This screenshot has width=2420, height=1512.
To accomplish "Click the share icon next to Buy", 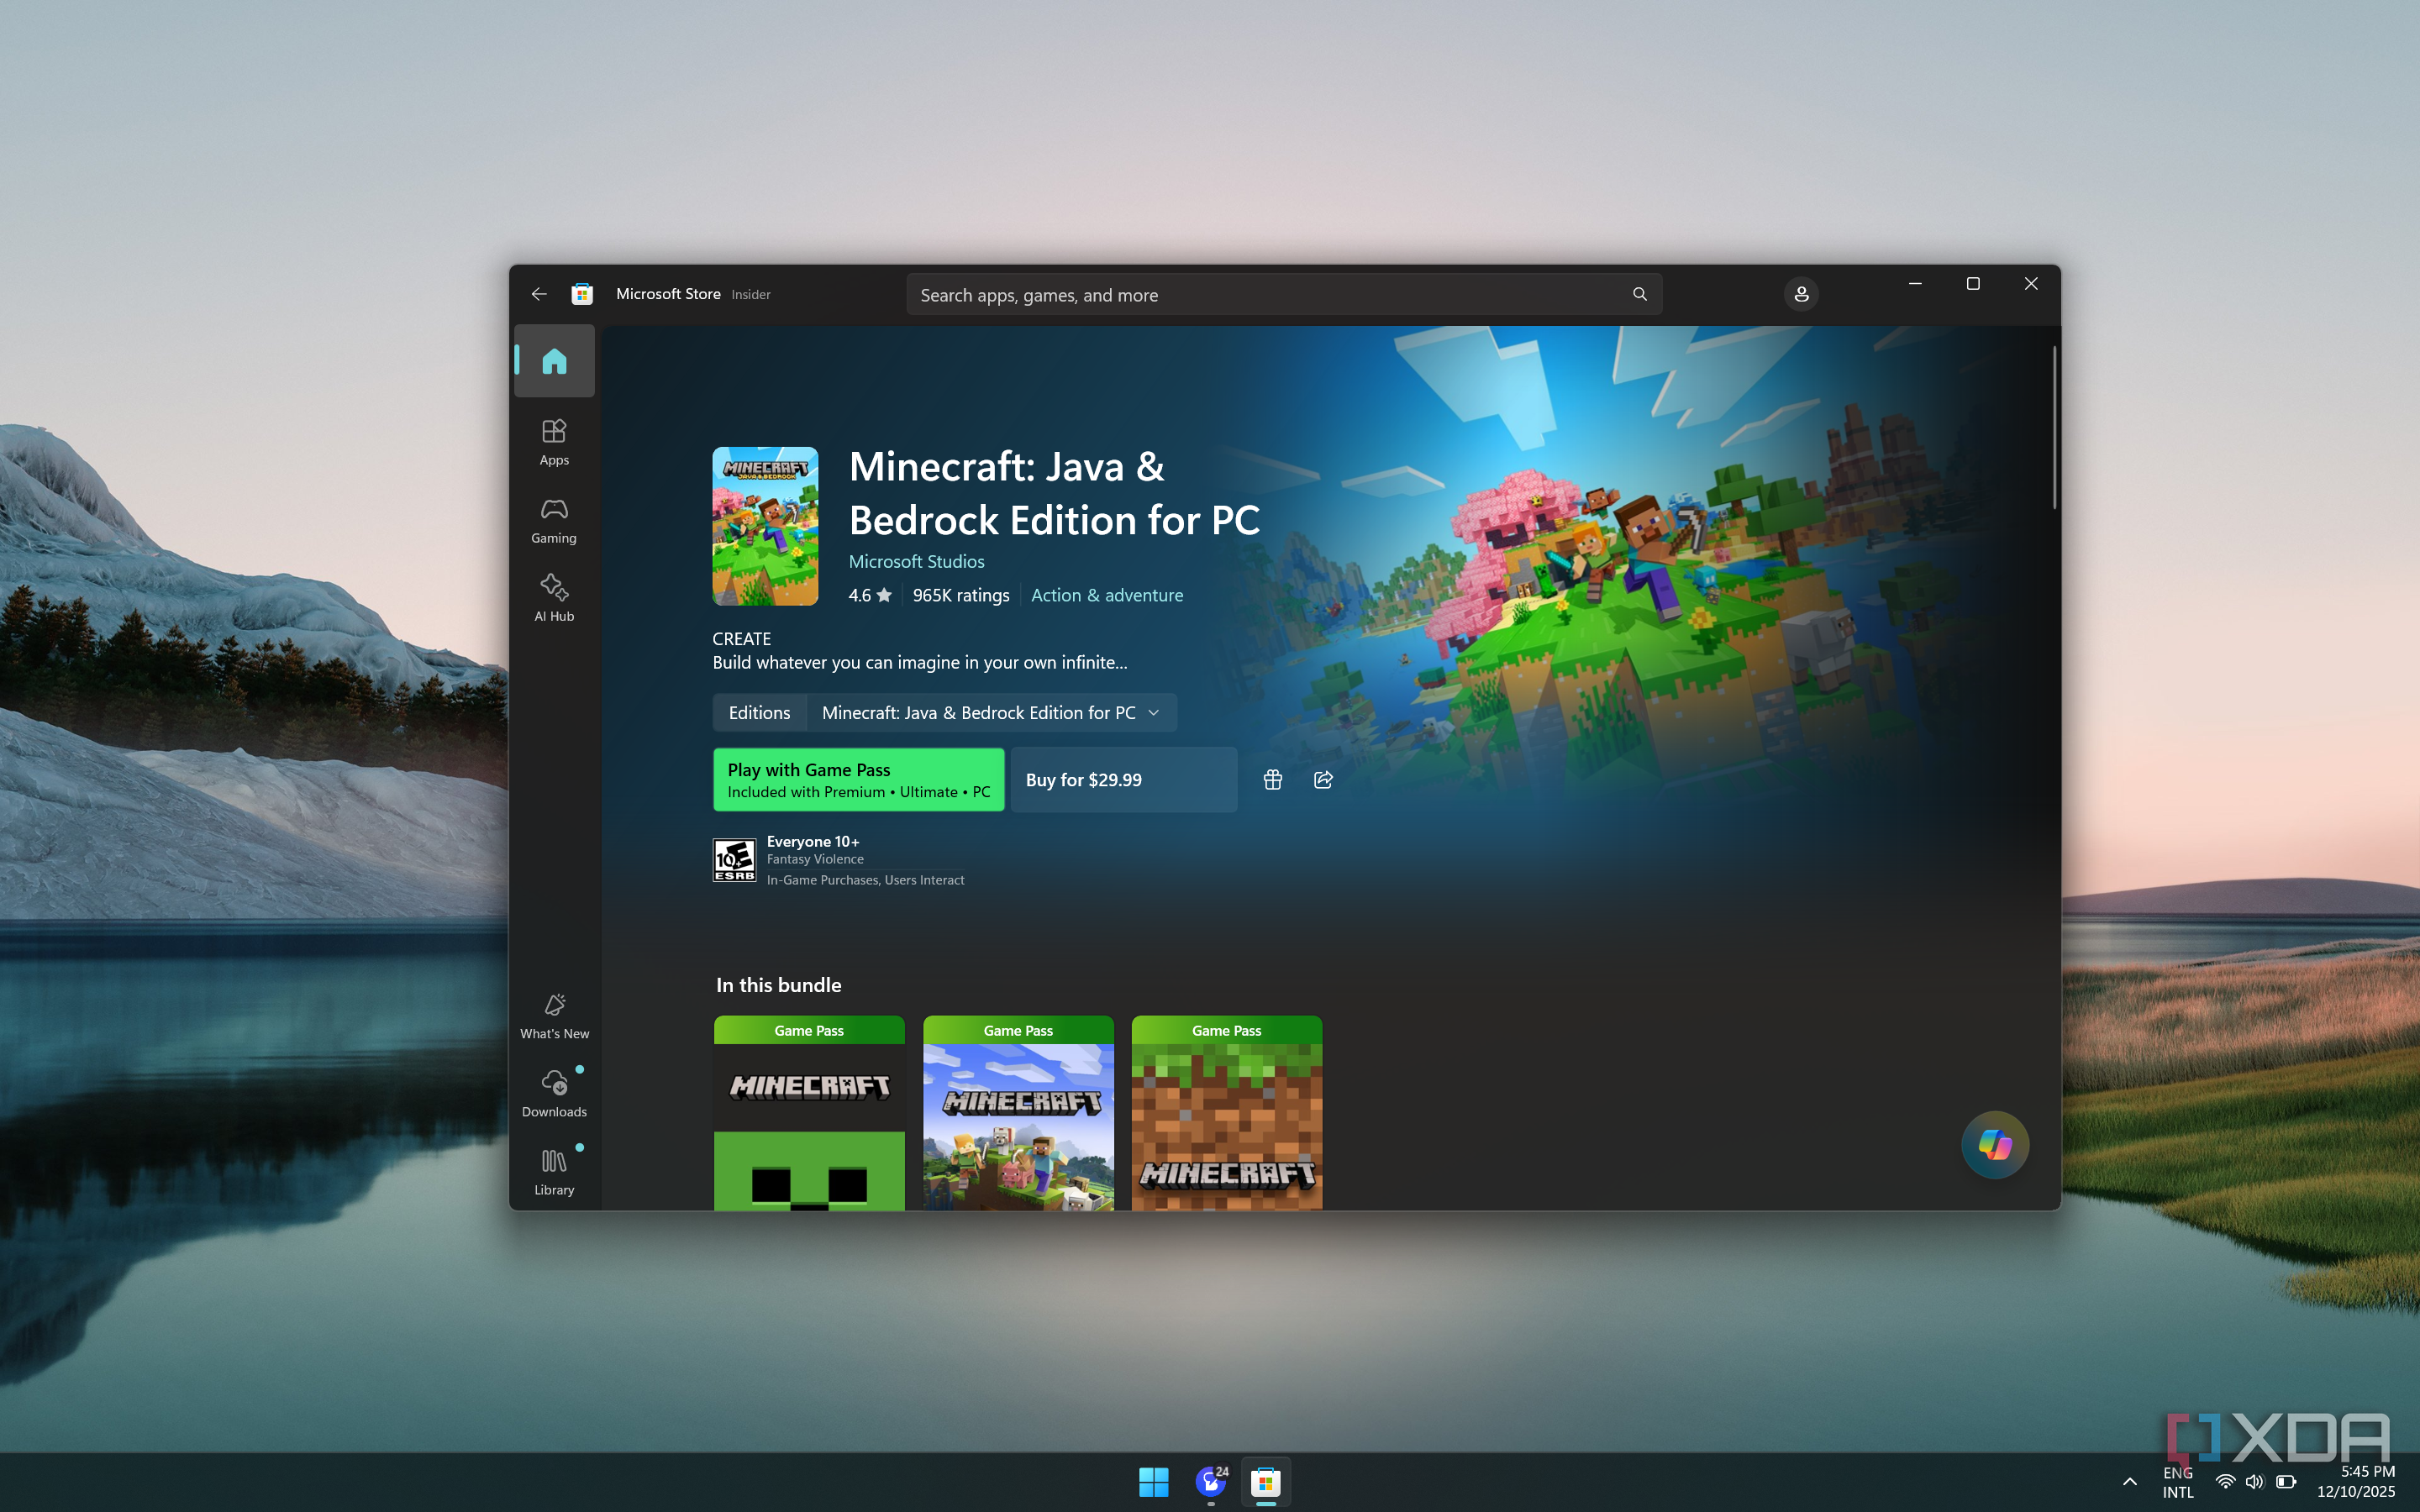I will click(1323, 780).
